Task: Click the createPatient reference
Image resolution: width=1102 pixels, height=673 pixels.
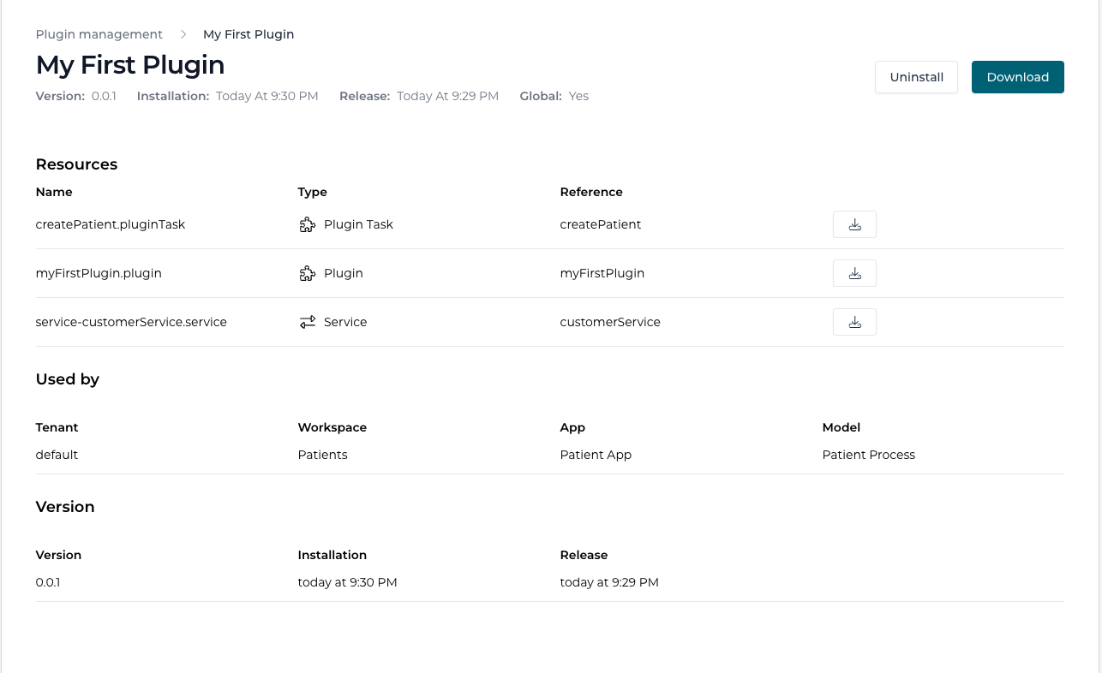Action: point(601,224)
